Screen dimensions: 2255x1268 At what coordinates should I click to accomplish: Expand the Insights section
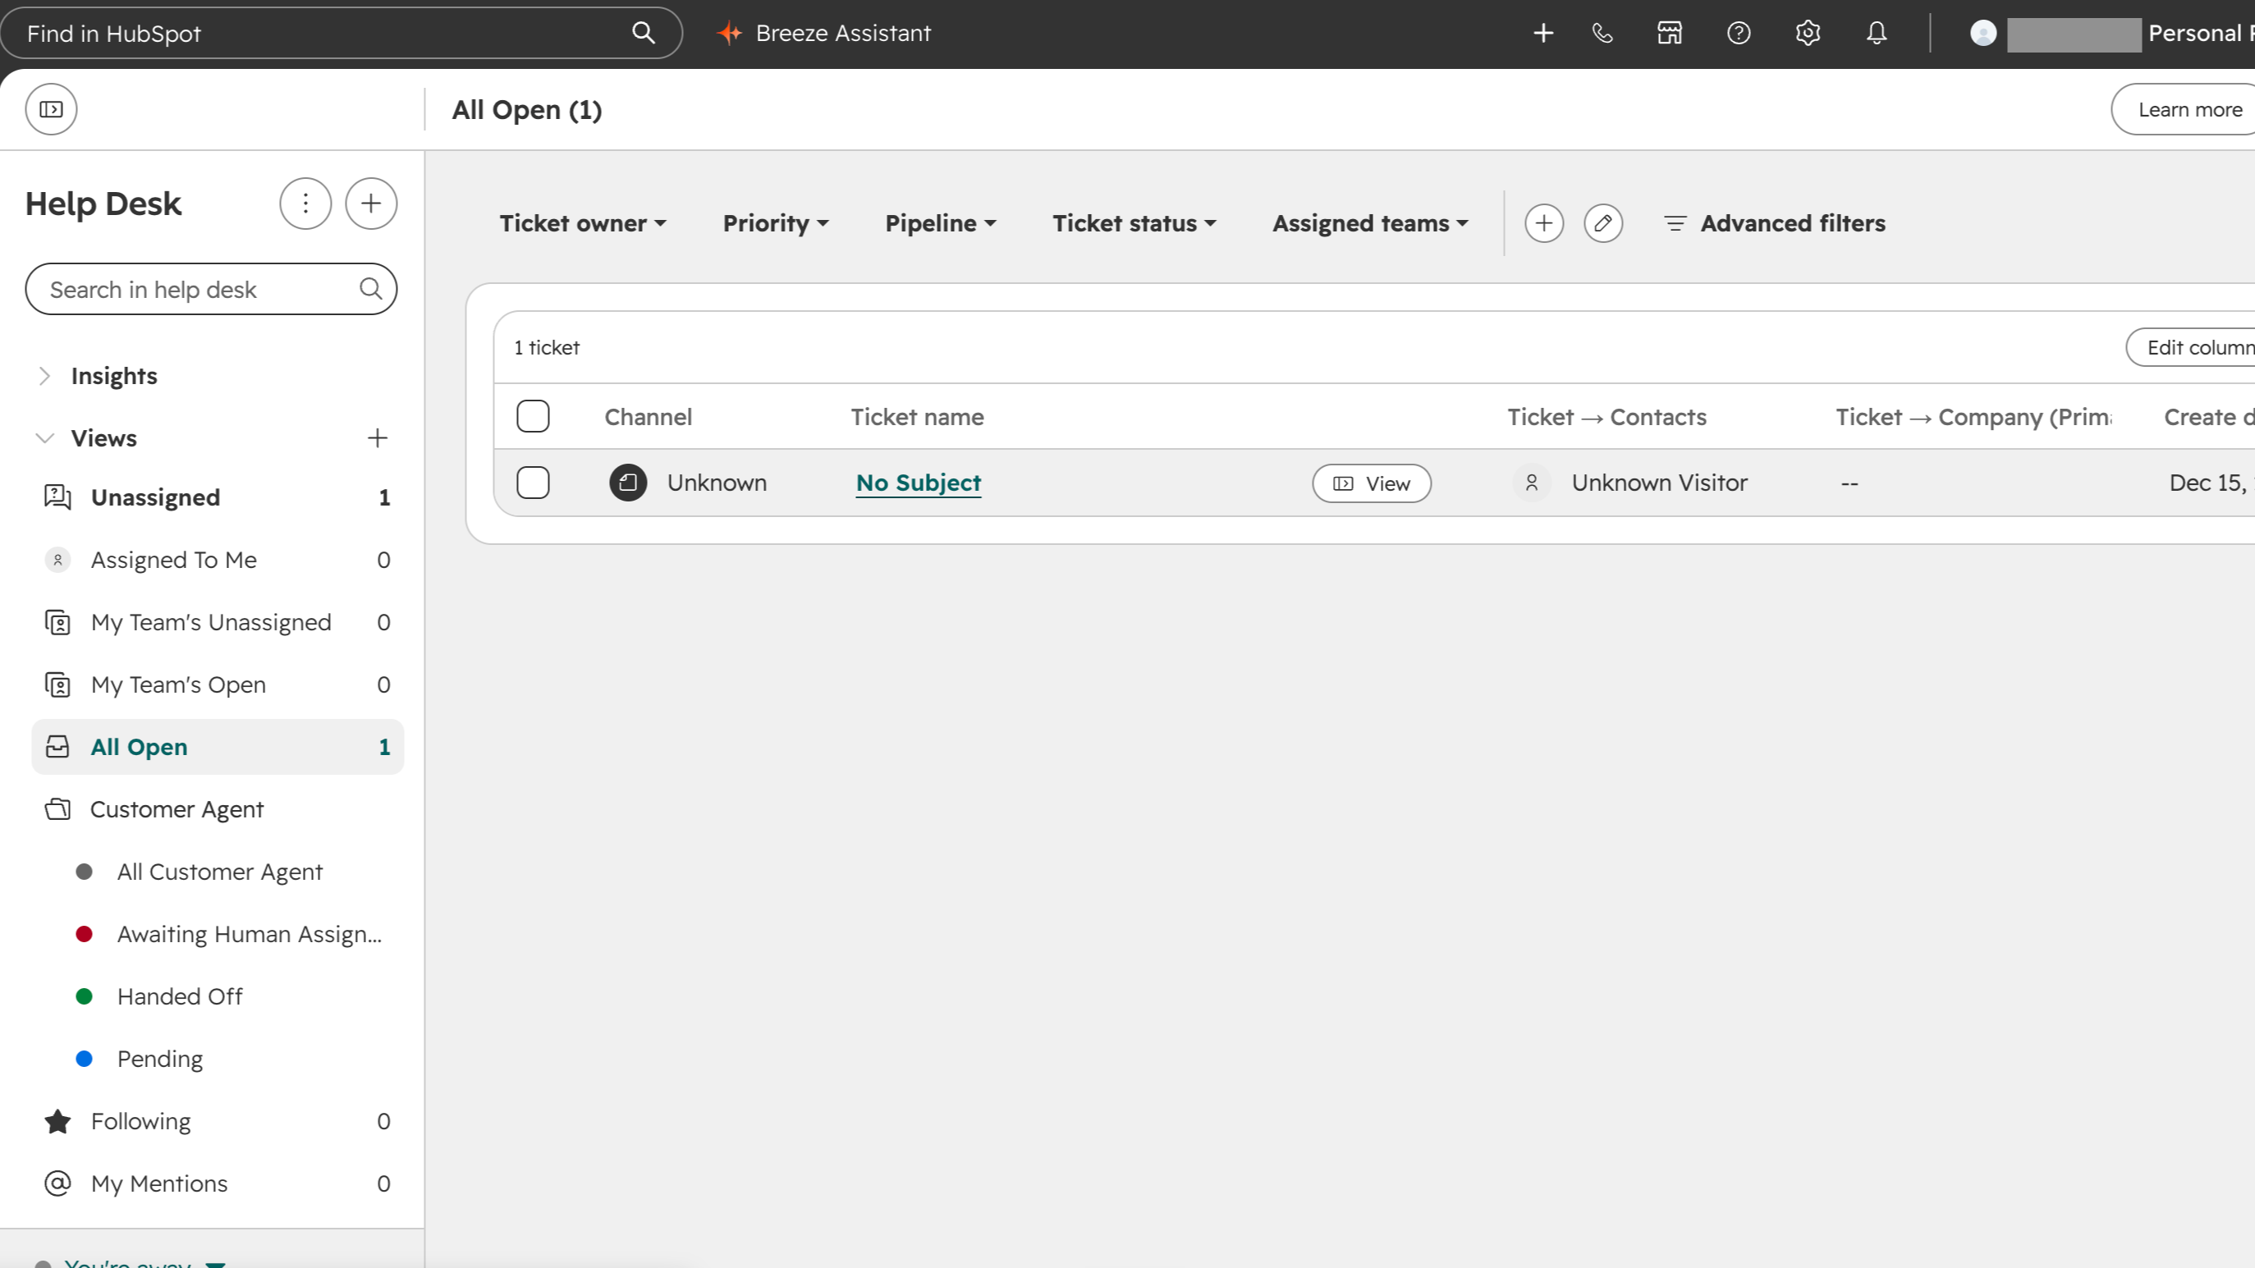(96, 375)
